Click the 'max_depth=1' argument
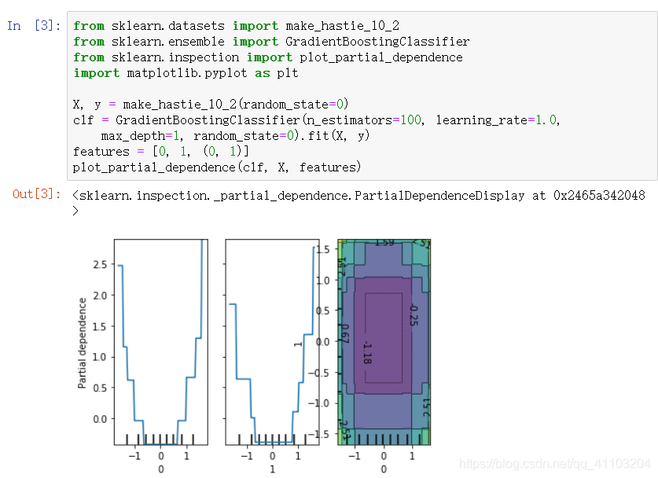The width and height of the screenshot is (658, 478). [x=140, y=136]
